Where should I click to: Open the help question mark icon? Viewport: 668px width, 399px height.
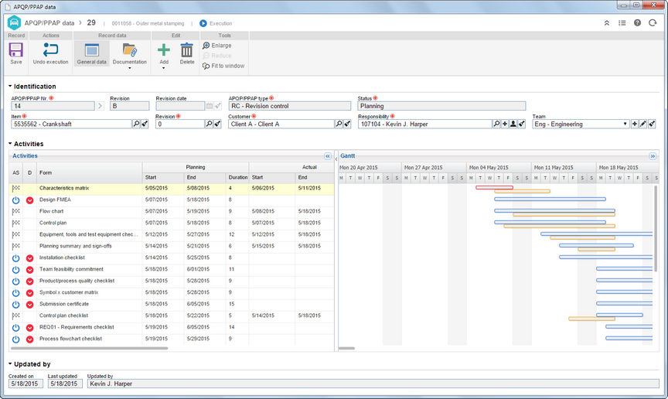637,23
